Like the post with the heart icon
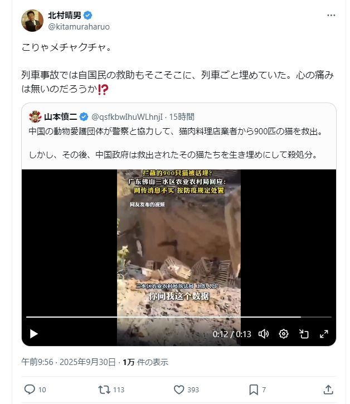This screenshot has width=350, height=404. (179, 390)
